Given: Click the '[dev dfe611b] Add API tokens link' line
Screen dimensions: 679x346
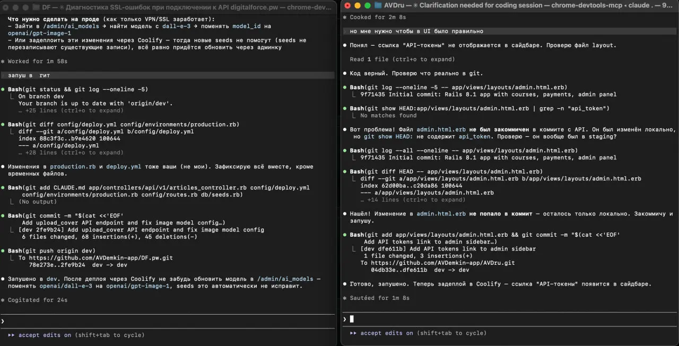Looking at the screenshot, I should 448,248.
